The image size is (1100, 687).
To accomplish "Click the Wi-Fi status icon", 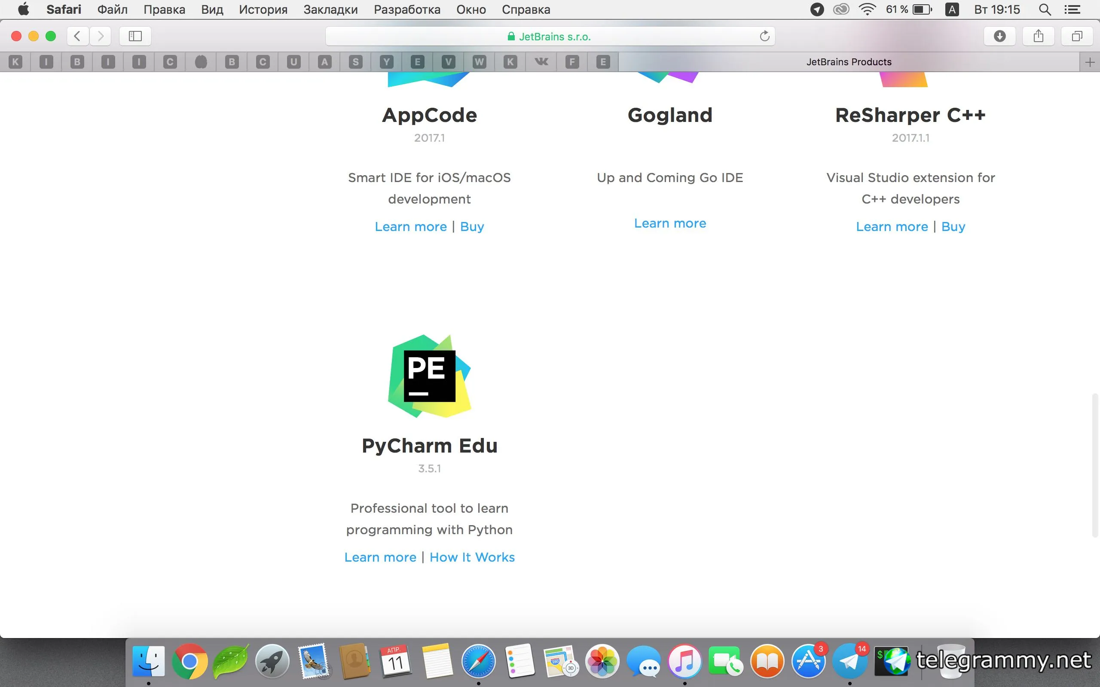I will click(867, 9).
